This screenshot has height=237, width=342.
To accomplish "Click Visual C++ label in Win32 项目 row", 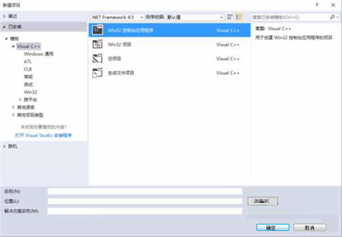I will click(227, 44).
